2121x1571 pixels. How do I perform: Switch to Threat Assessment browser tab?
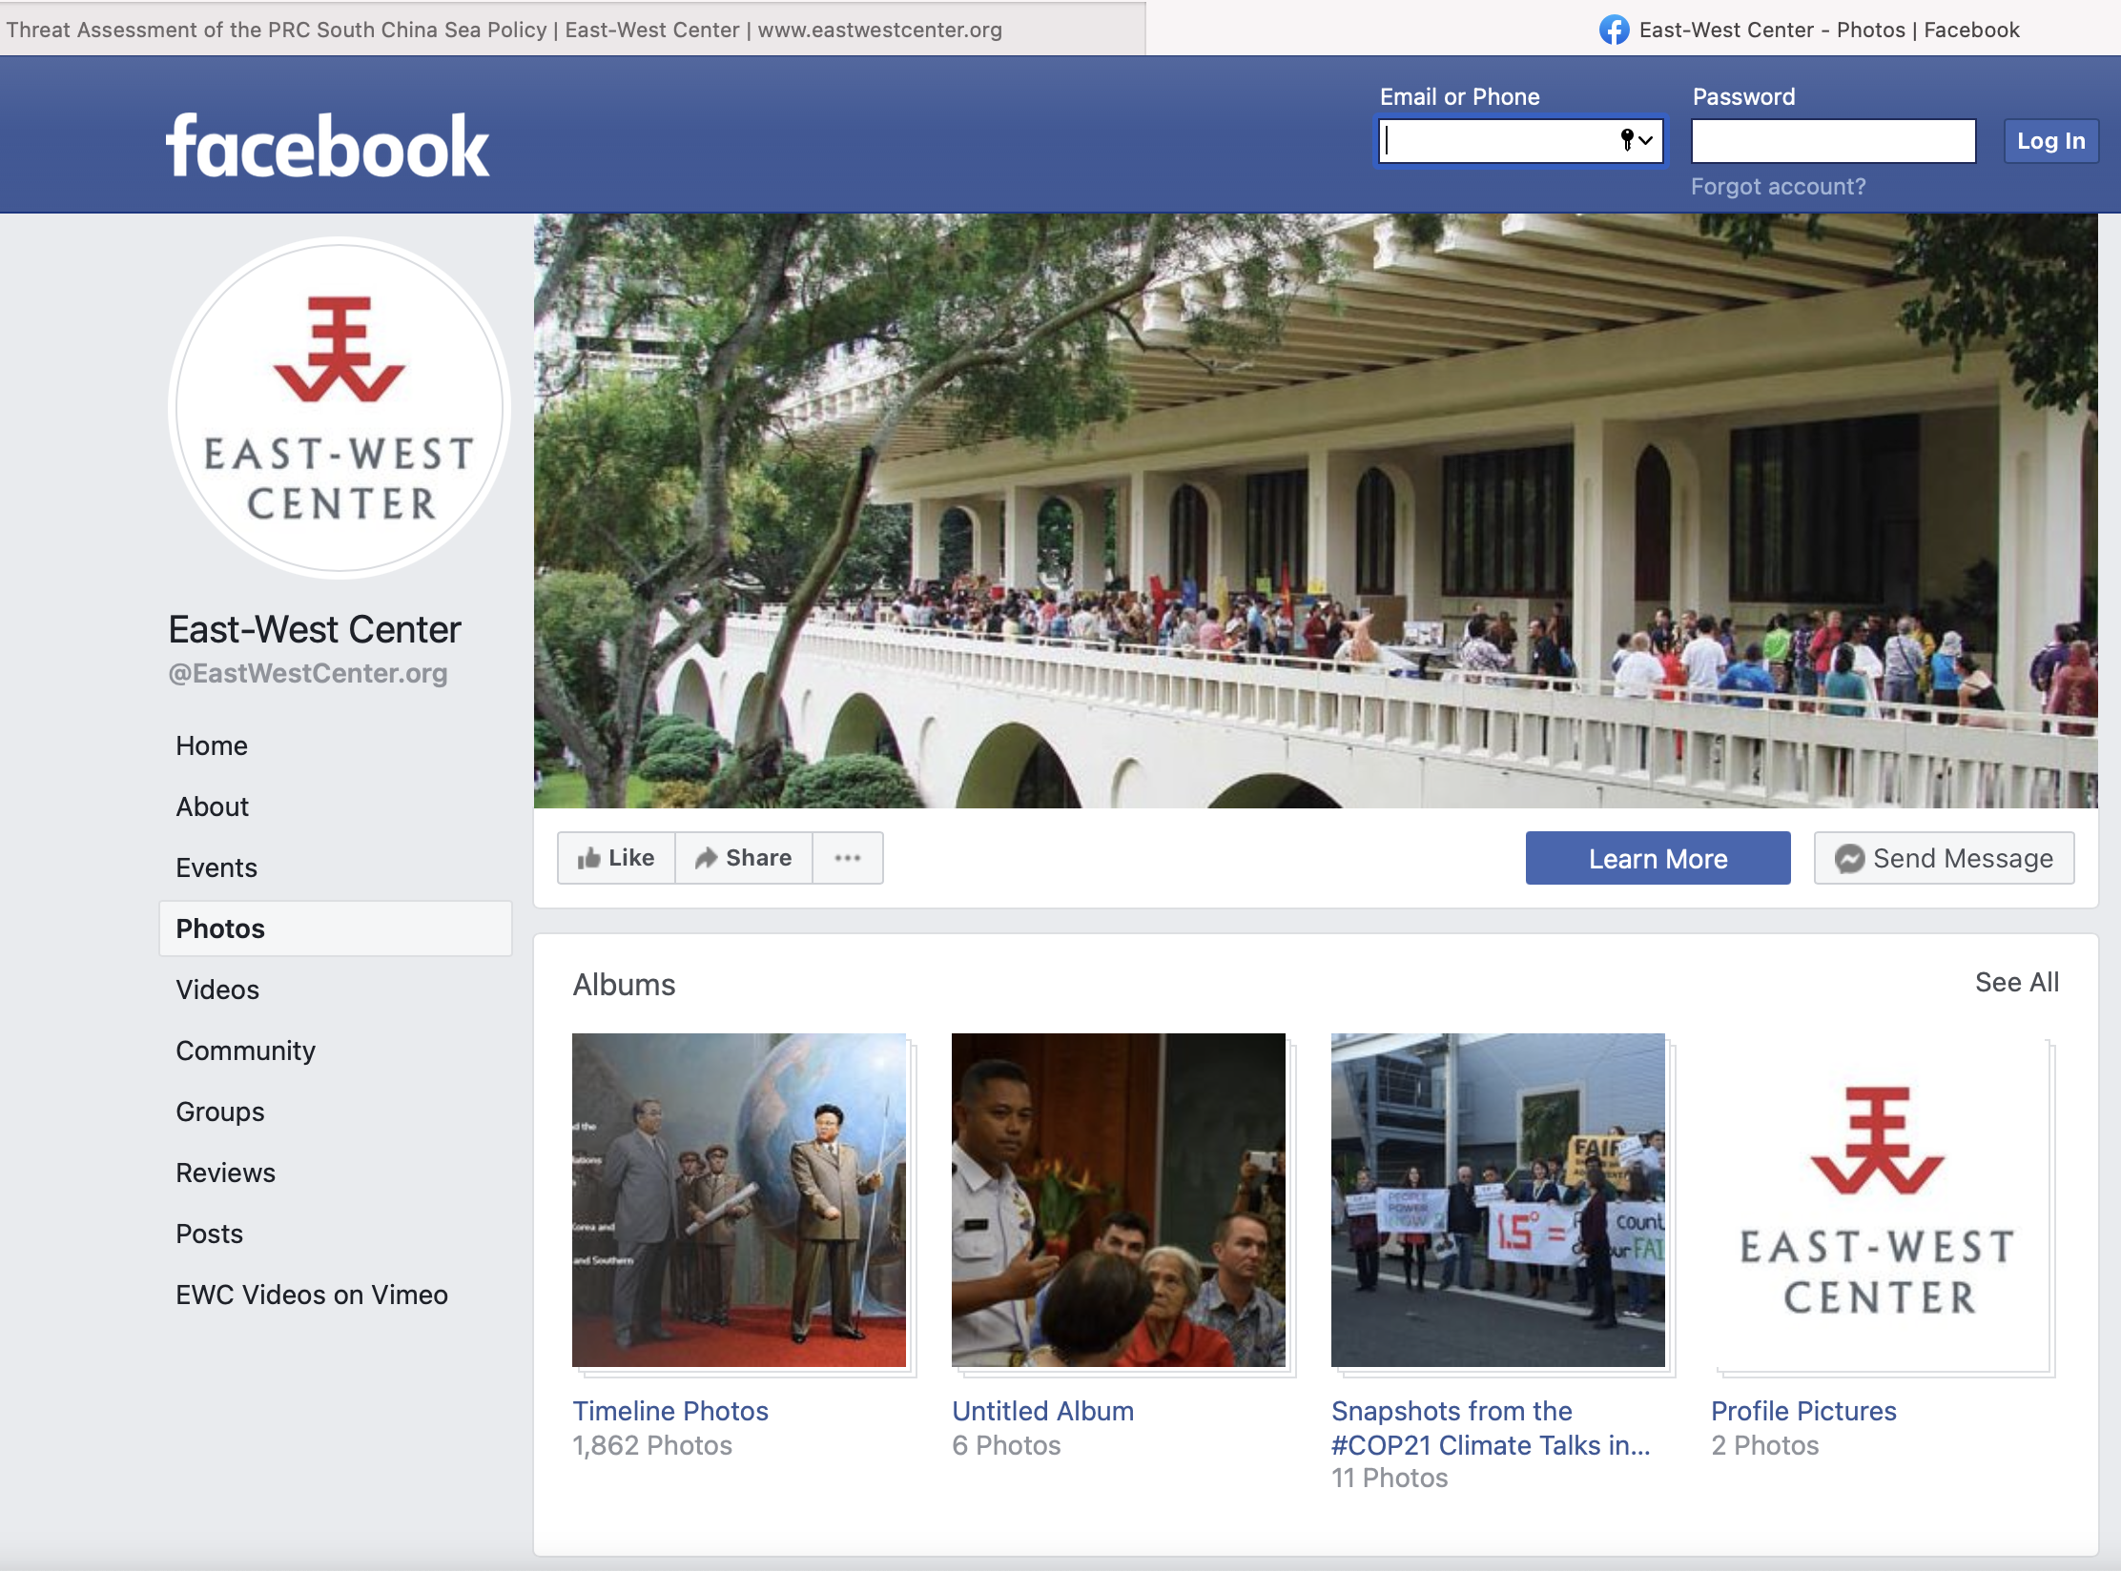click(572, 30)
